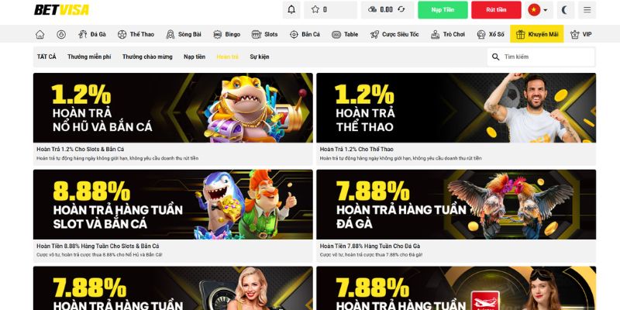Image resolution: width=620 pixels, height=310 pixels.
Task: Click the green Nạp Tiền button
Action: pyautogui.click(x=443, y=9)
